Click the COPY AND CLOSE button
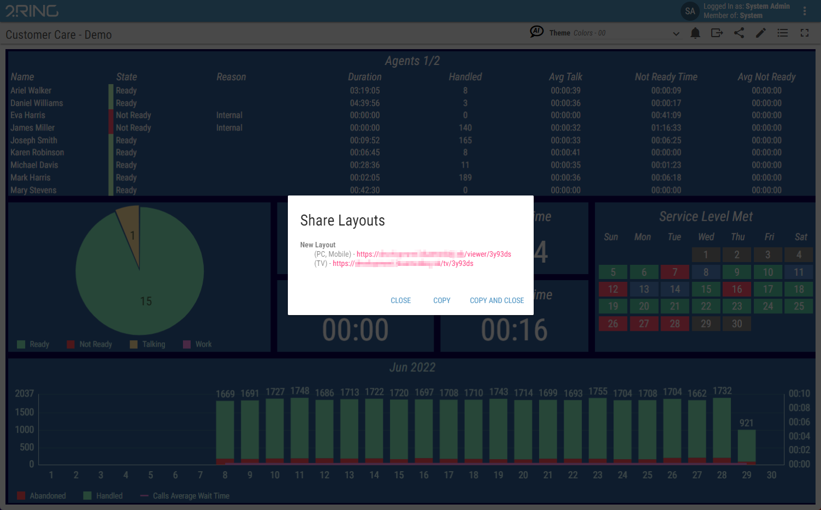Image resolution: width=821 pixels, height=510 pixels. point(497,300)
